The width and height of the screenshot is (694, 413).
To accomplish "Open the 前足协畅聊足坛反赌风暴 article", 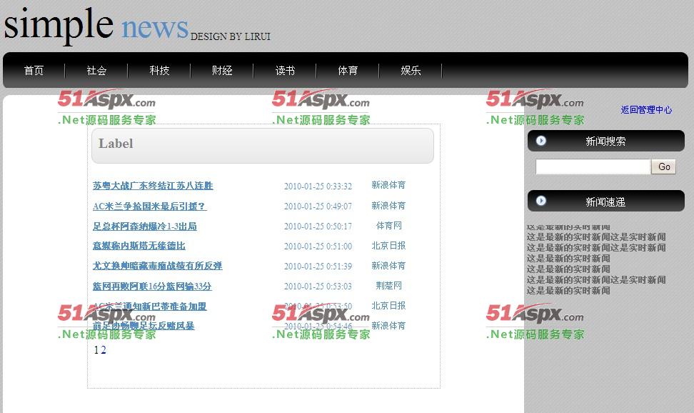I will tap(144, 326).
